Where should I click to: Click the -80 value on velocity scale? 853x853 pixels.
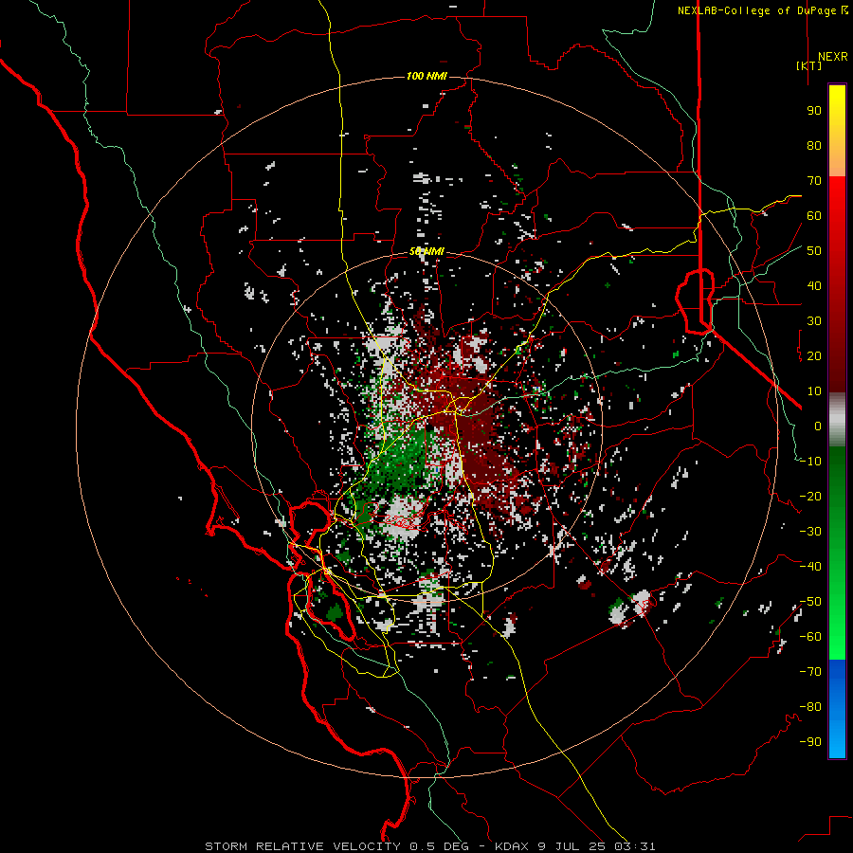pos(810,707)
